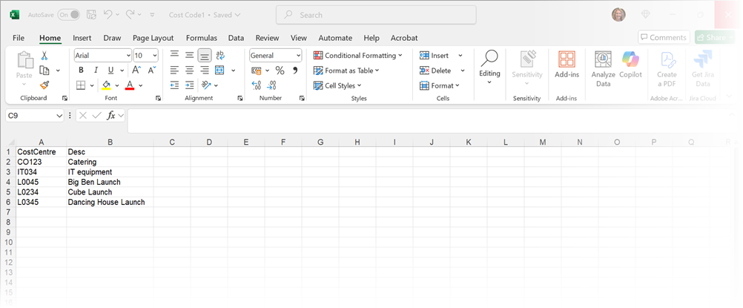Click the yellow Fill Color swatch
This screenshot has height=308, width=743.
106,85
